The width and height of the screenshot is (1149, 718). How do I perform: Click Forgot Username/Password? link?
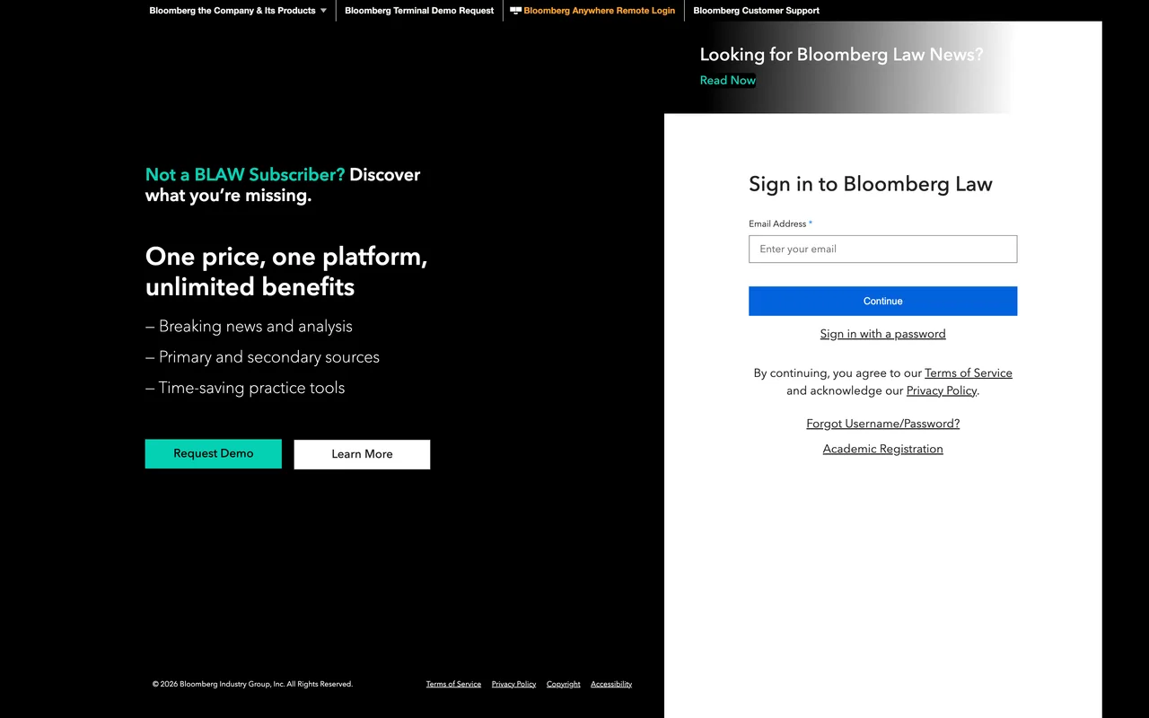882,424
